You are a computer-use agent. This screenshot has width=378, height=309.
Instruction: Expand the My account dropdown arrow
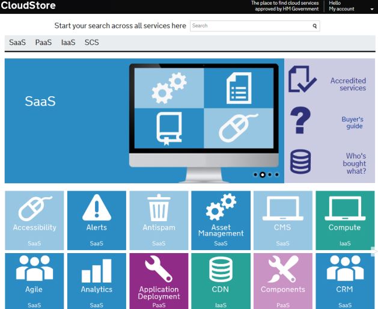[x=372, y=9]
